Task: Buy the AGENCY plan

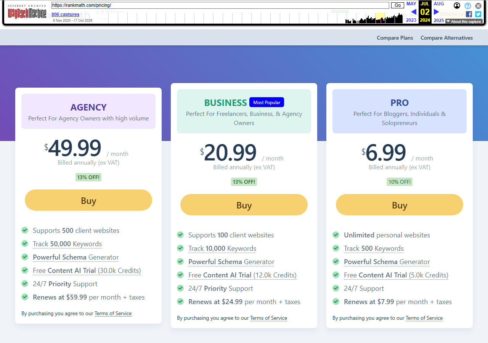Action: [88, 200]
